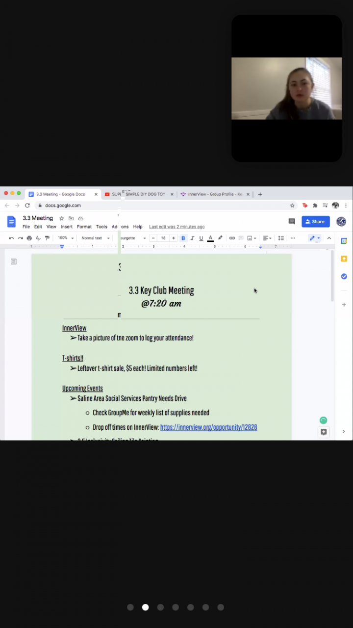
Task: Open the font family dropdown
Action: pyautogui.click(x=132, y=238)
